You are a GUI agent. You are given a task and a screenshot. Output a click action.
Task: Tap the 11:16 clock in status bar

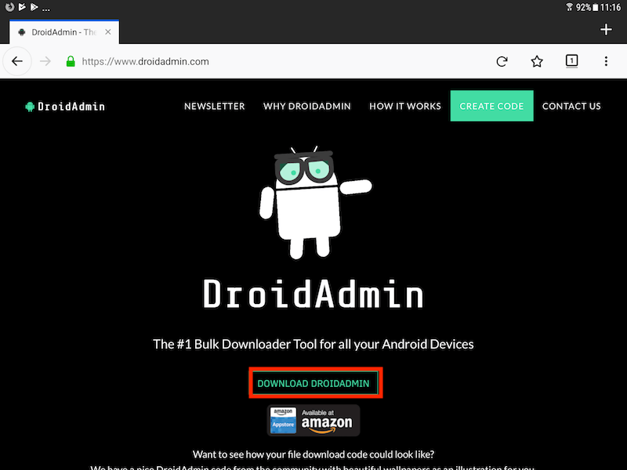coord(611,7)
